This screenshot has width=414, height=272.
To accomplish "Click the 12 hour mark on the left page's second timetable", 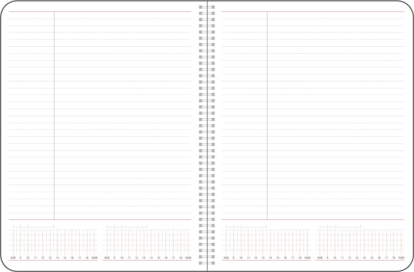I will 136,257.
